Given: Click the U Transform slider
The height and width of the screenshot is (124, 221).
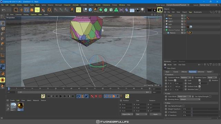Looking at the screenshot, I should (205, 112).
